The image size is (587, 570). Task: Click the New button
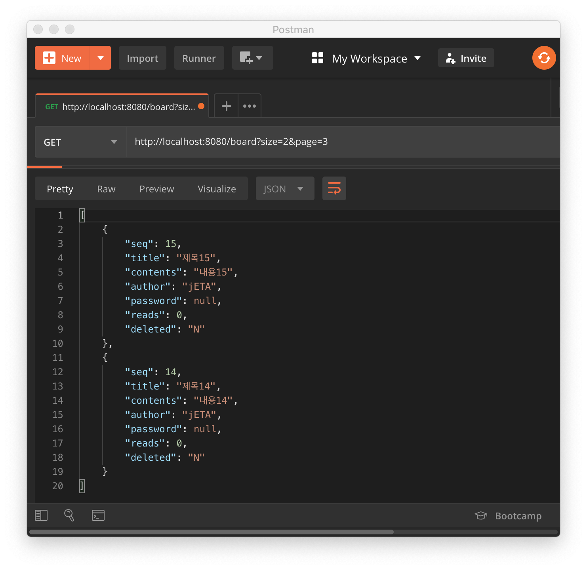[62, 58]
